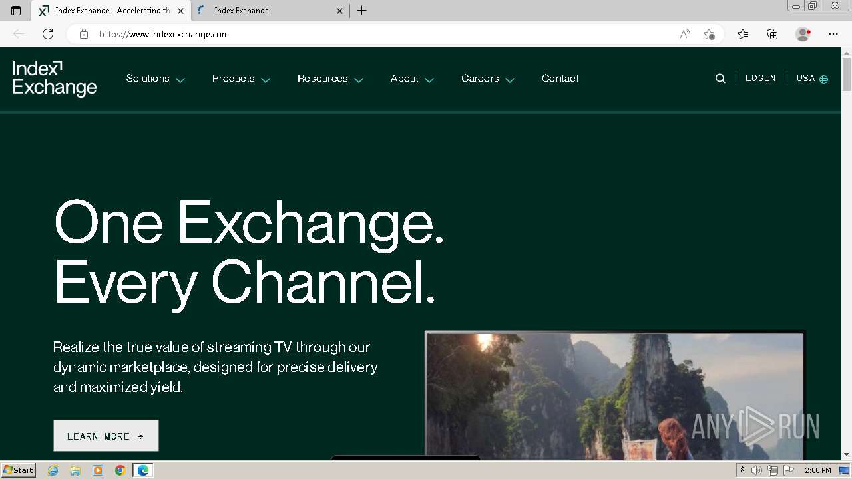Screen dimensions: 852x479
Task: Expand the Products menu
Action: pyautogui.click(x=241, y=79)
